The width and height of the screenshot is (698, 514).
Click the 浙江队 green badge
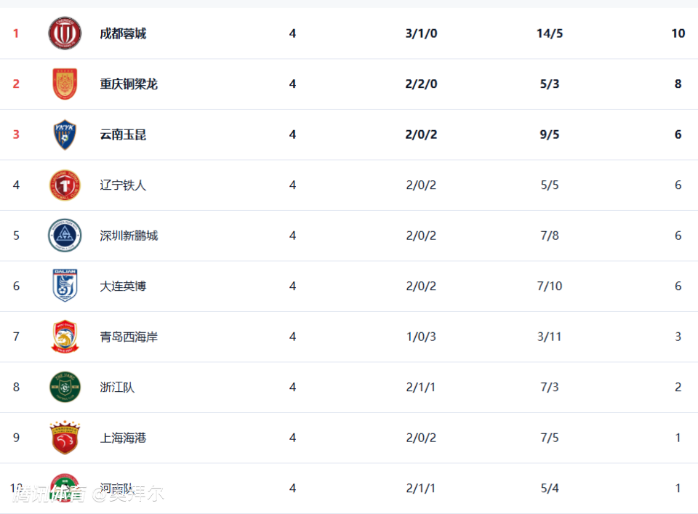coord(65,387)
